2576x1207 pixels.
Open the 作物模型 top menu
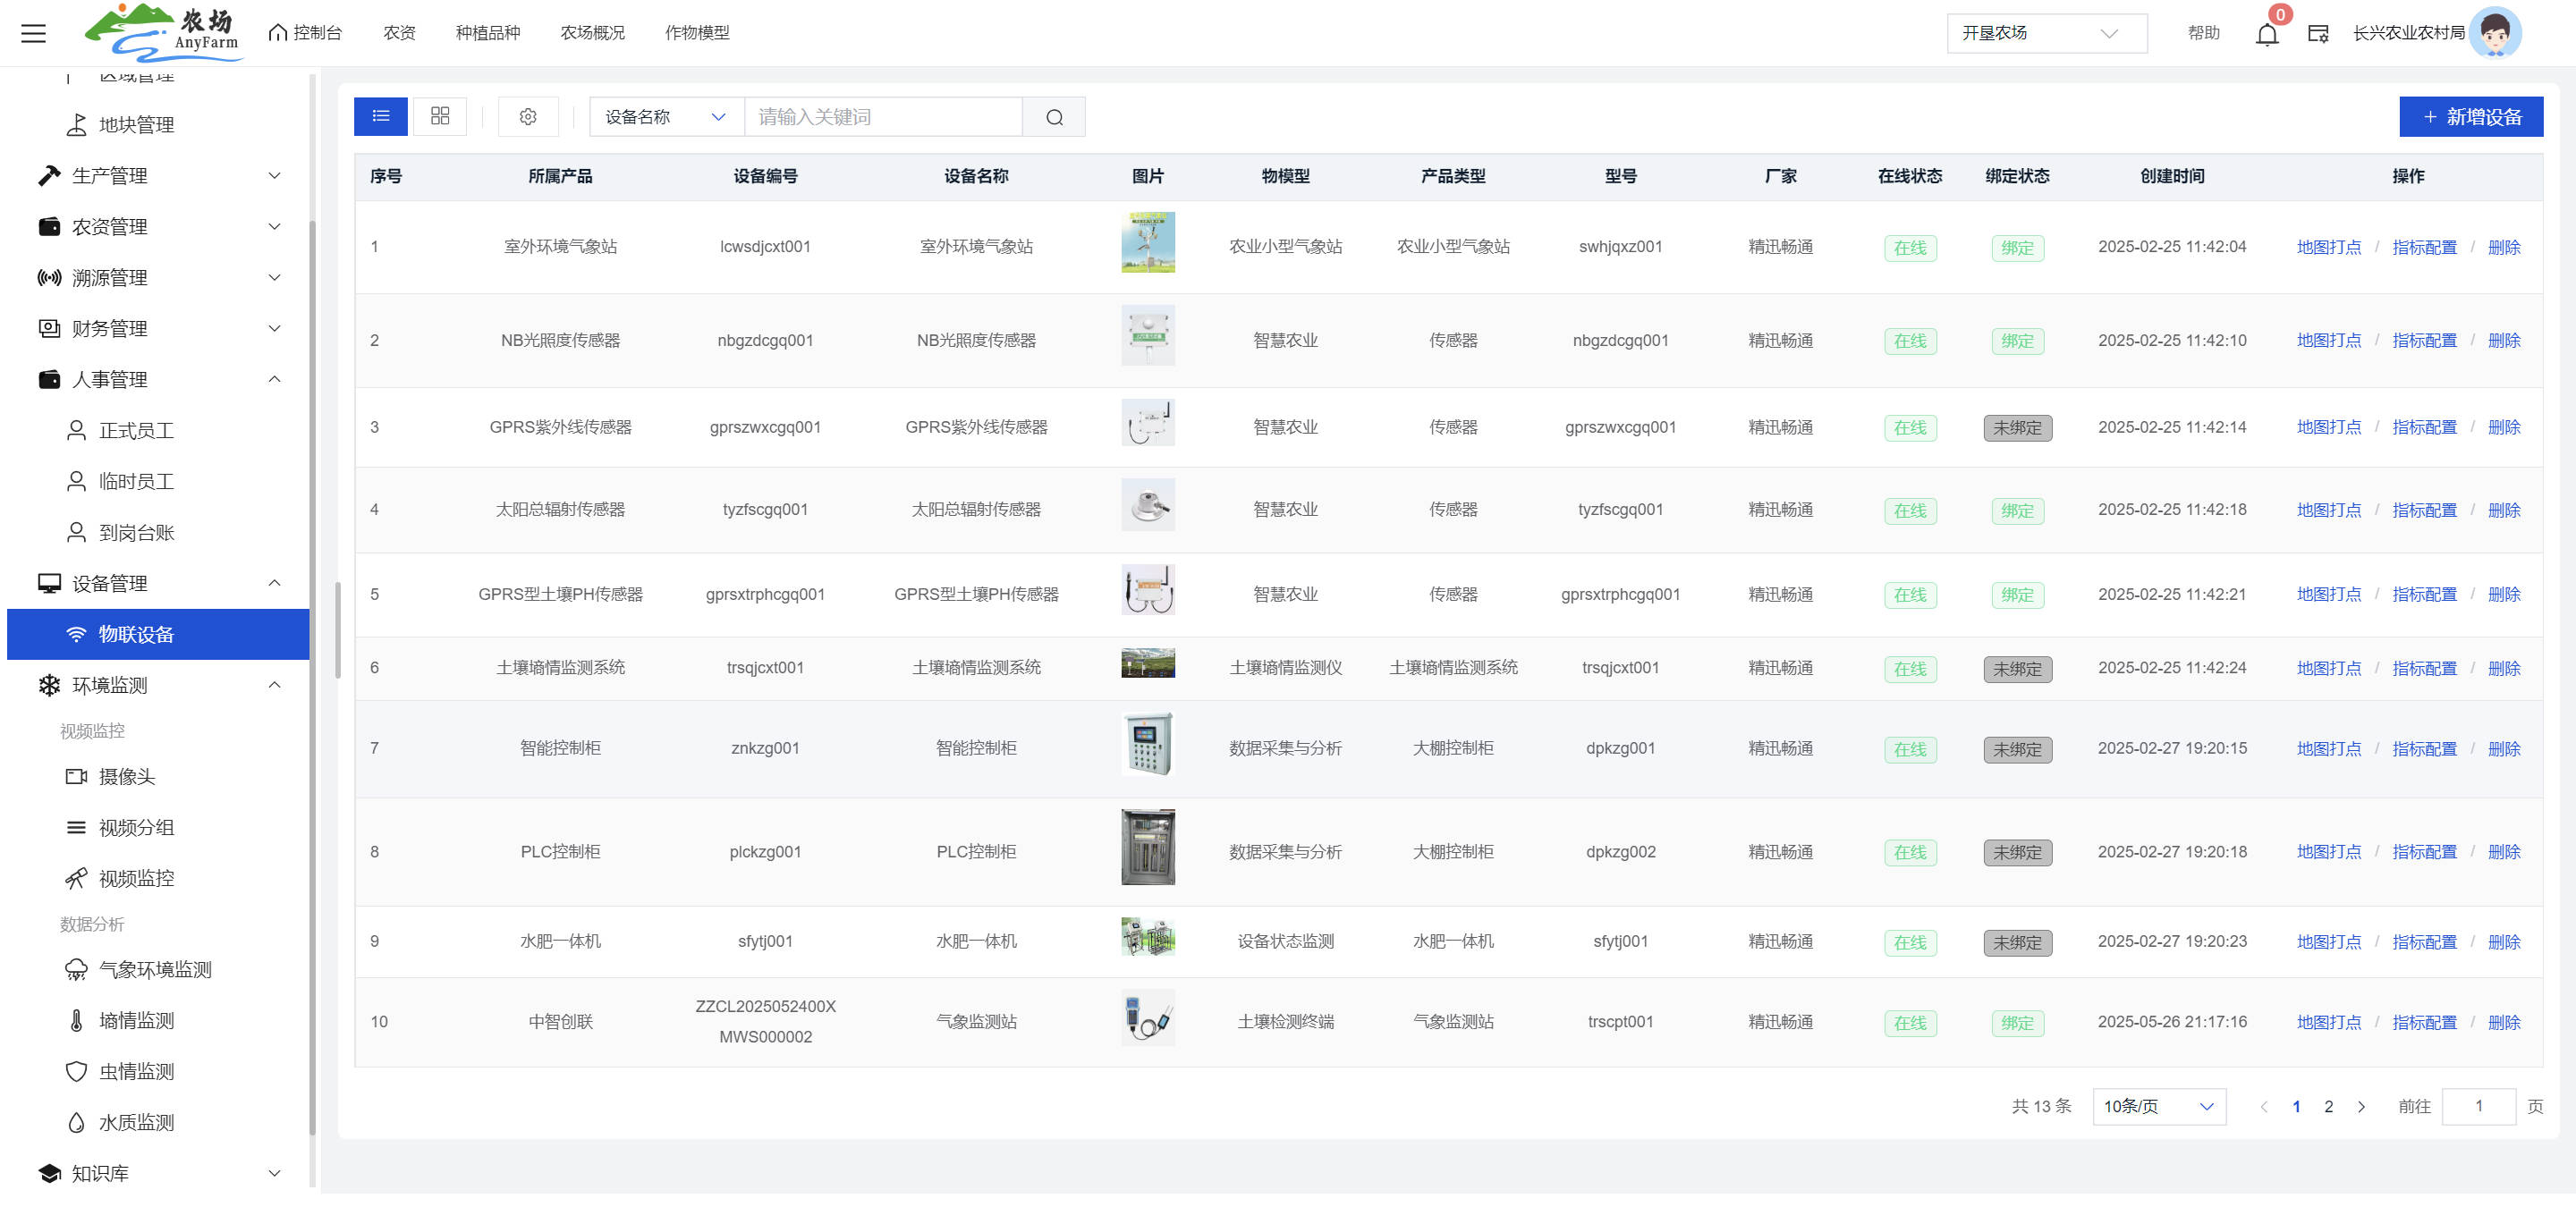[x=697, y=33]
